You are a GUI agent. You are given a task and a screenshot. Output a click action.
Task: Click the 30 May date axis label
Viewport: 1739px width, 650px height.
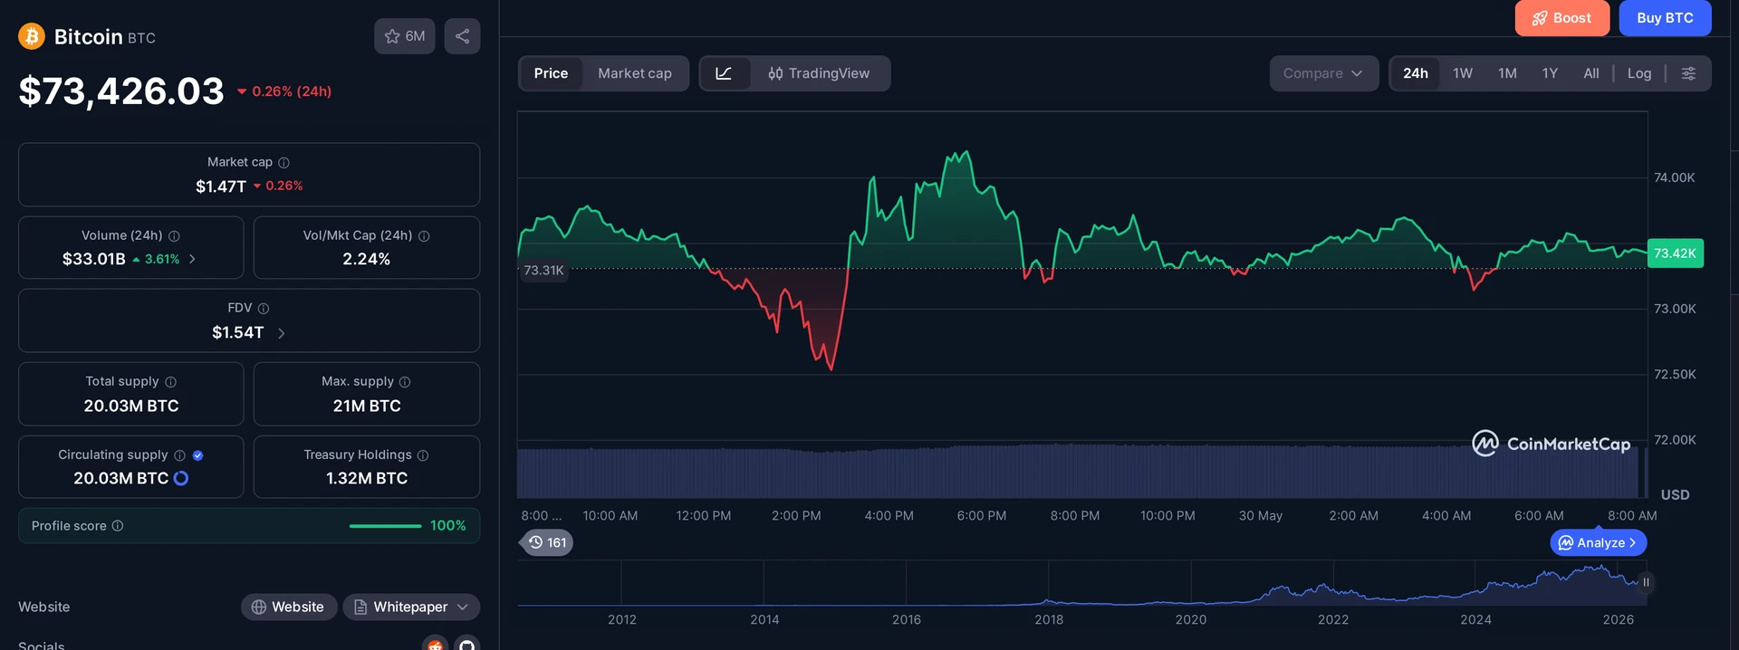tap(1261, 516)
